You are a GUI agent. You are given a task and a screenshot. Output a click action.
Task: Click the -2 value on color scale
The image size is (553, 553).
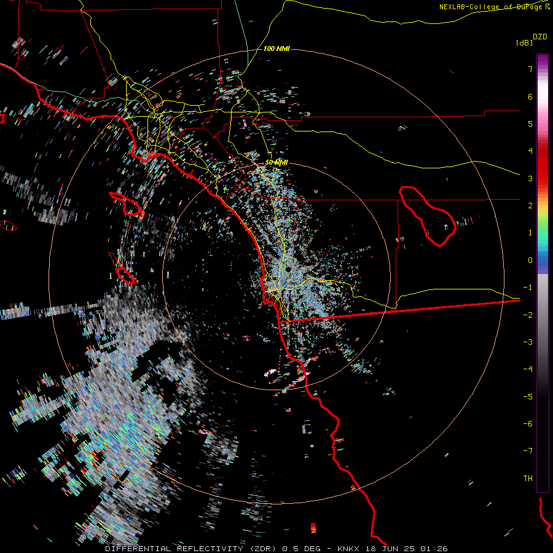pyautogui.click(x=528, y=315)
